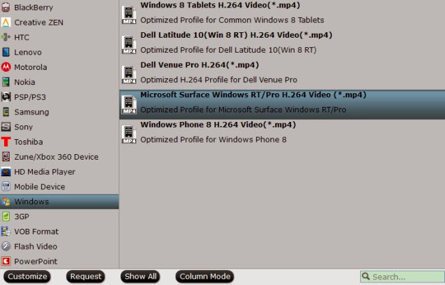
Task: Click 'Optimized H.264 Profile for Dell Venue Pro'
Action: [x=219, y=80]
